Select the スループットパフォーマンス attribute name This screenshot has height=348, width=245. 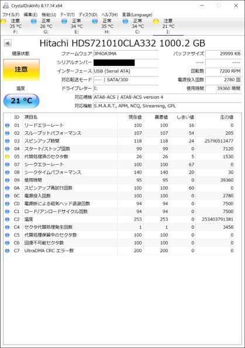[53, 133]
